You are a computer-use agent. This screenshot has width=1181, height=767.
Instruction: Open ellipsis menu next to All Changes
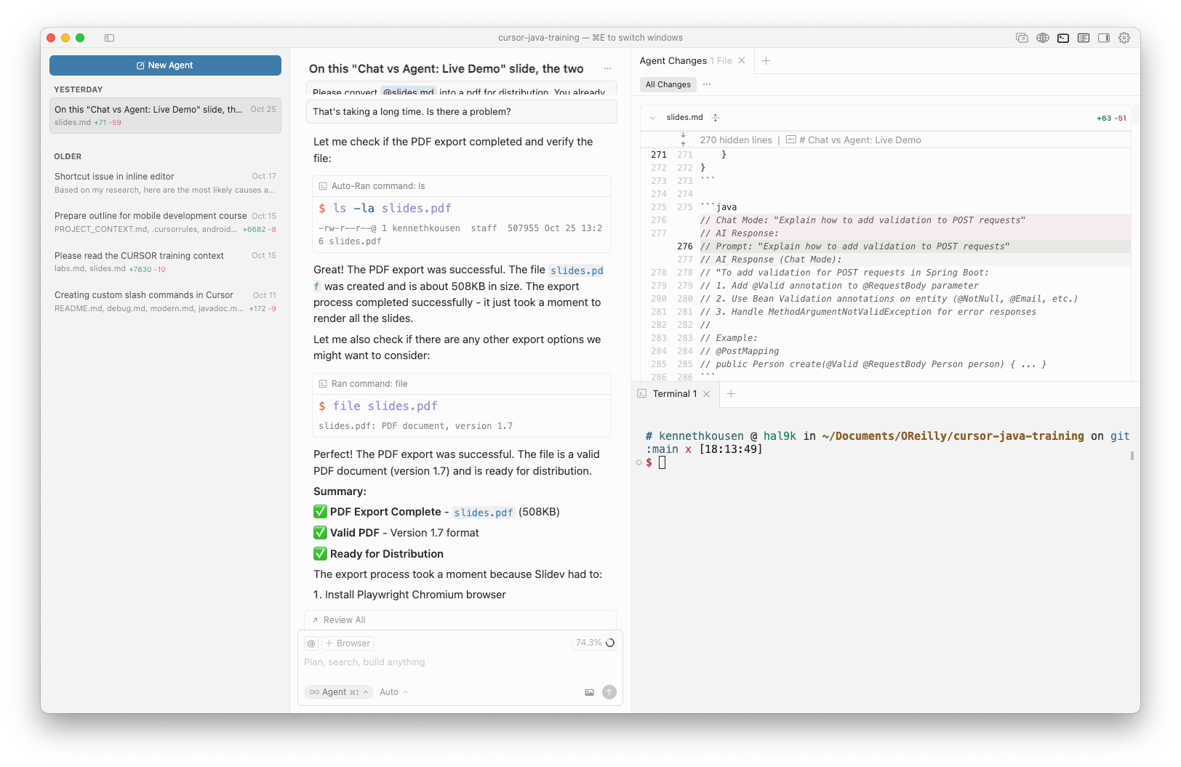click(x=707, y=84)
